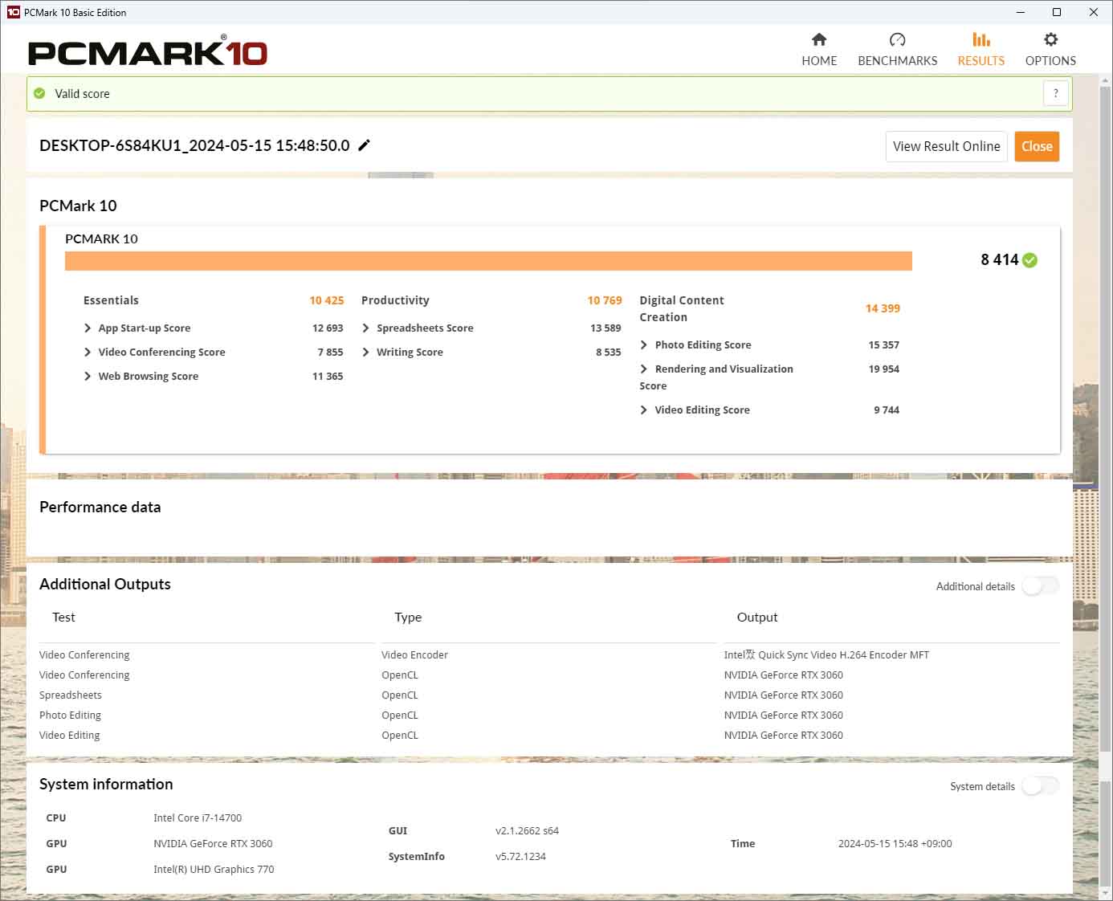The width and height of the screenshot is (1113, 901).
Task: Click the Productivity heading
Action: pos(395,300)
